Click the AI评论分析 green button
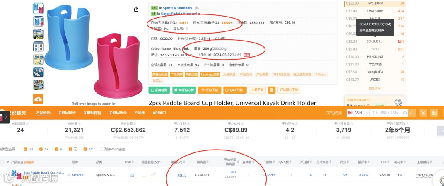 tap(184, 90)
